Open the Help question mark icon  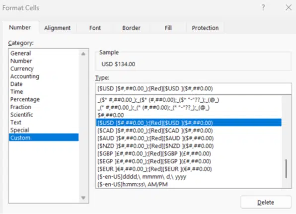tap(263, 7)
